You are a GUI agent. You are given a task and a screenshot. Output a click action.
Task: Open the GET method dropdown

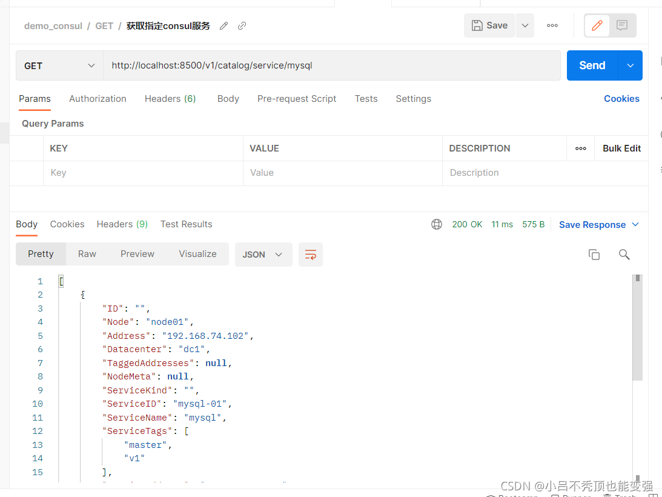[x=59, y=65]
